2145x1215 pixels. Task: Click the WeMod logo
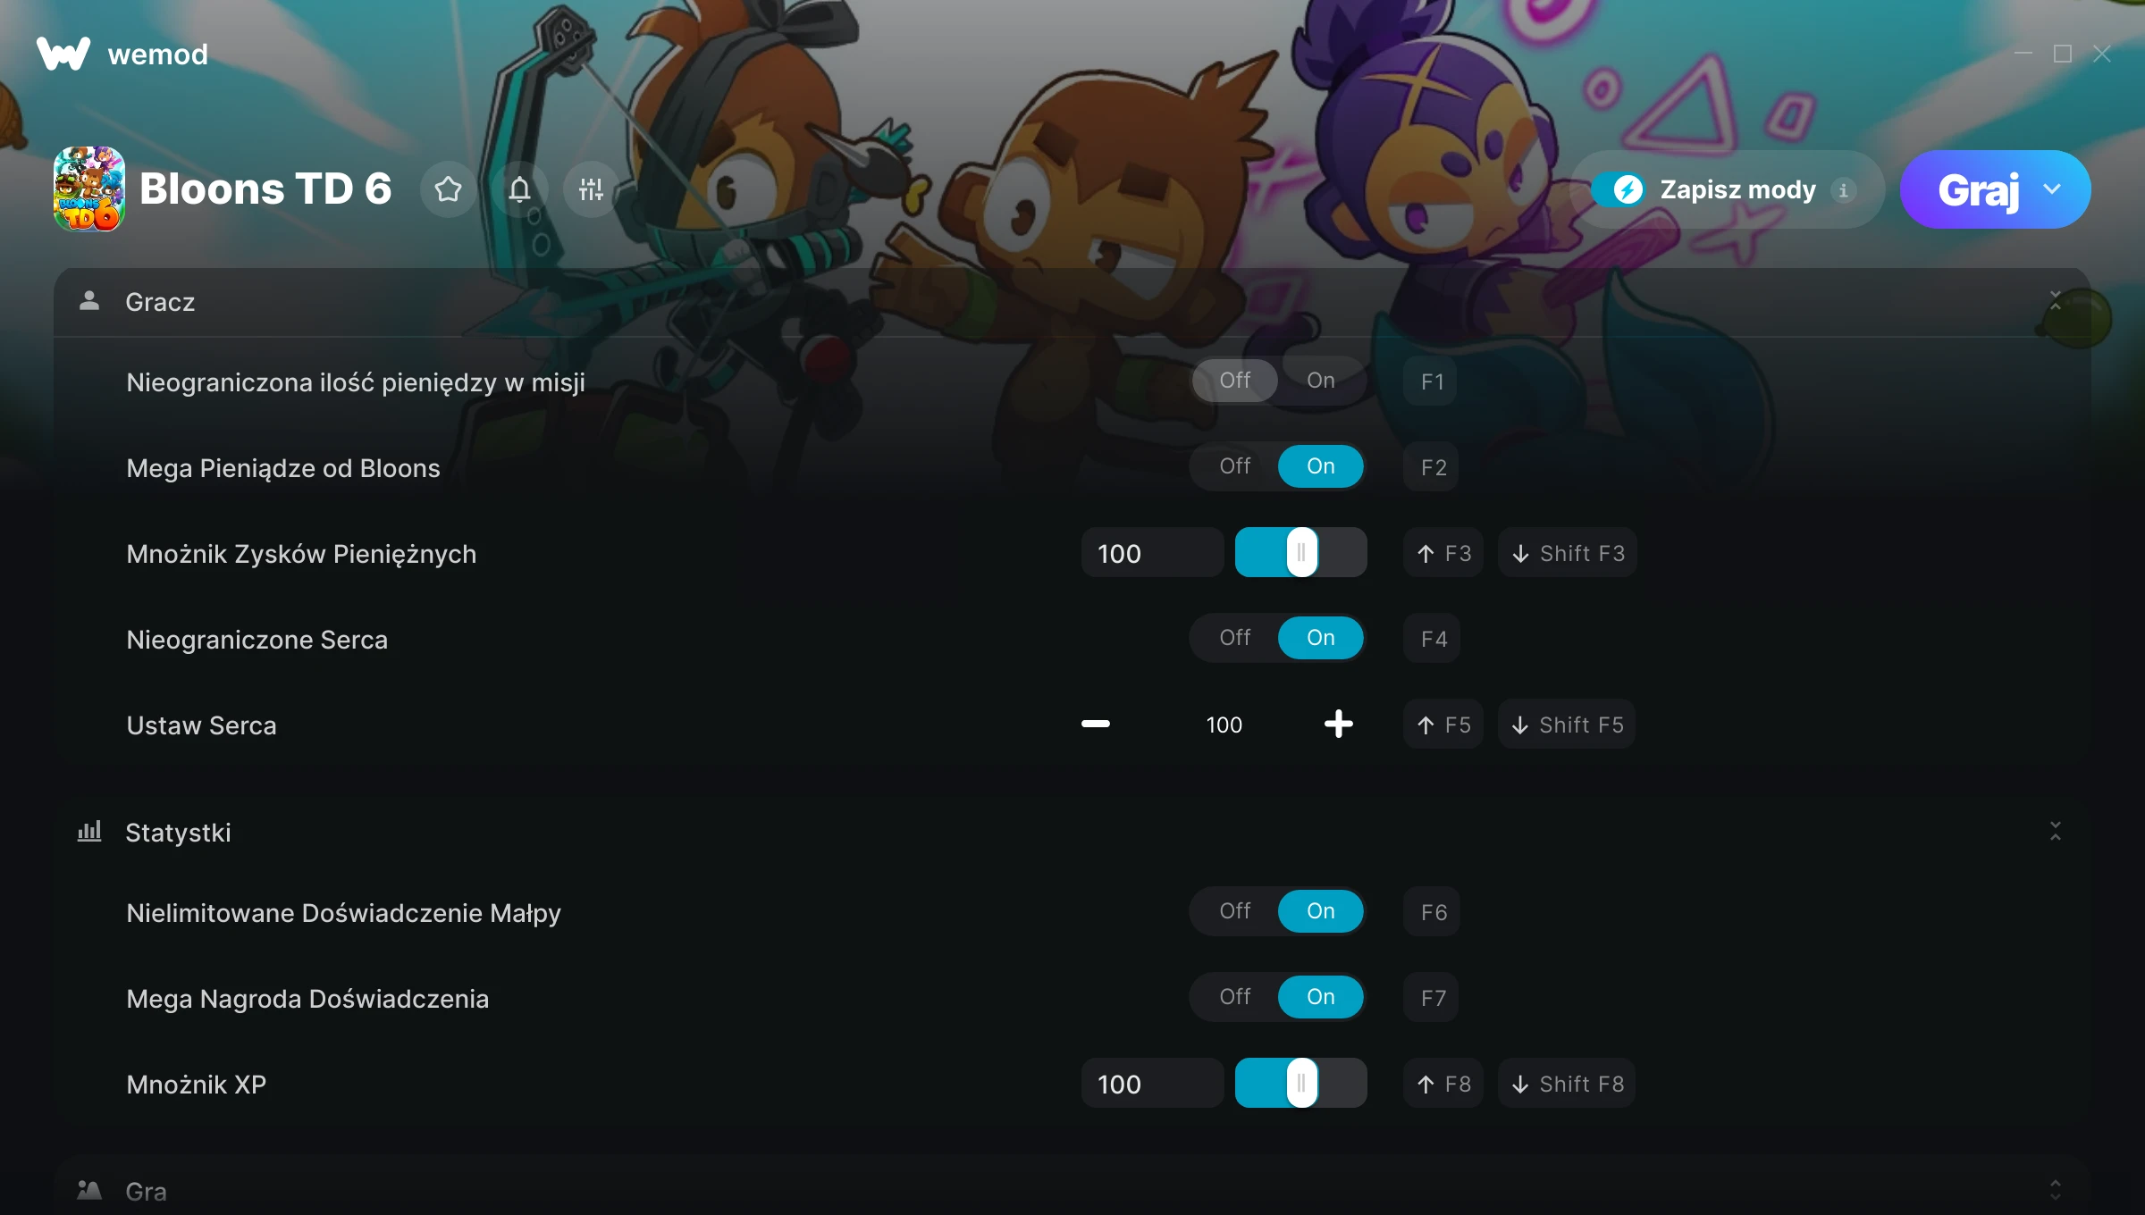click(63, 54)
